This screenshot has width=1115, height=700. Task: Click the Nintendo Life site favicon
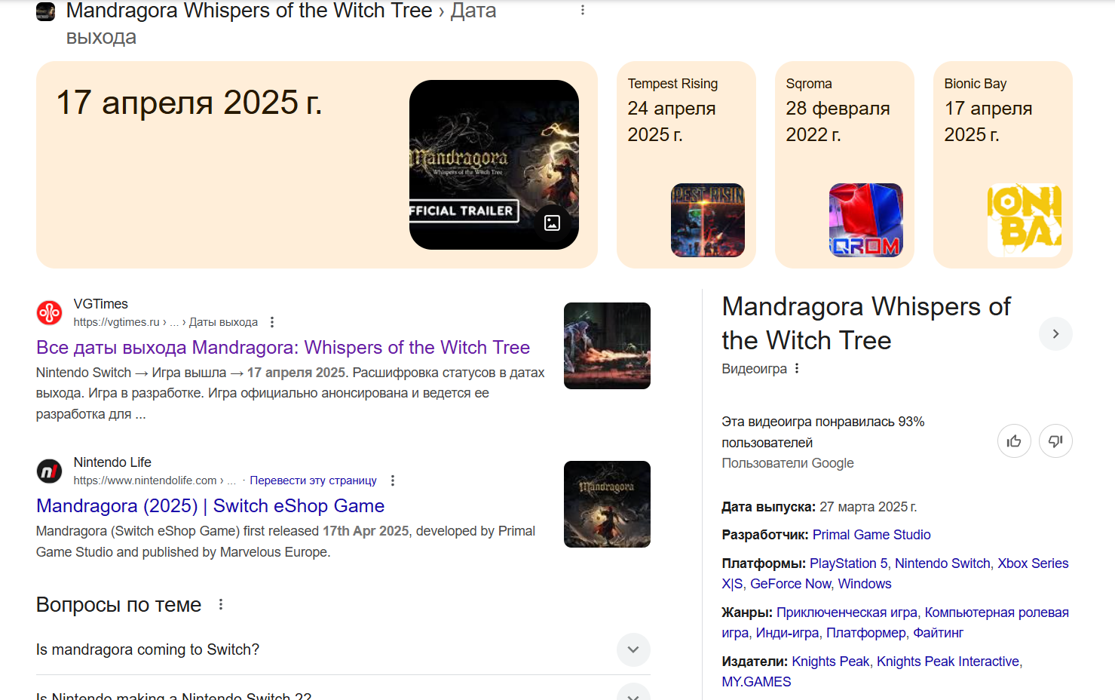point(49,471)
